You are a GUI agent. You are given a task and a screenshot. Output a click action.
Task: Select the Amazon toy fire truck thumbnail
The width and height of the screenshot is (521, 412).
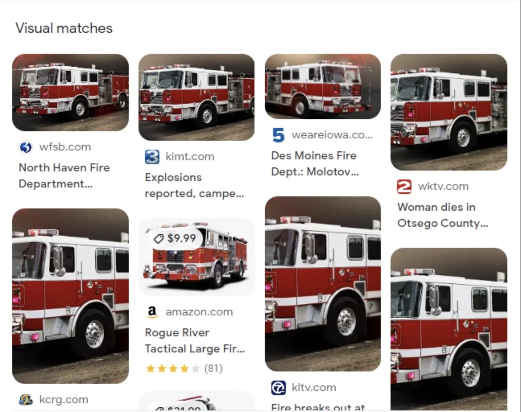[x=196, y=257]
